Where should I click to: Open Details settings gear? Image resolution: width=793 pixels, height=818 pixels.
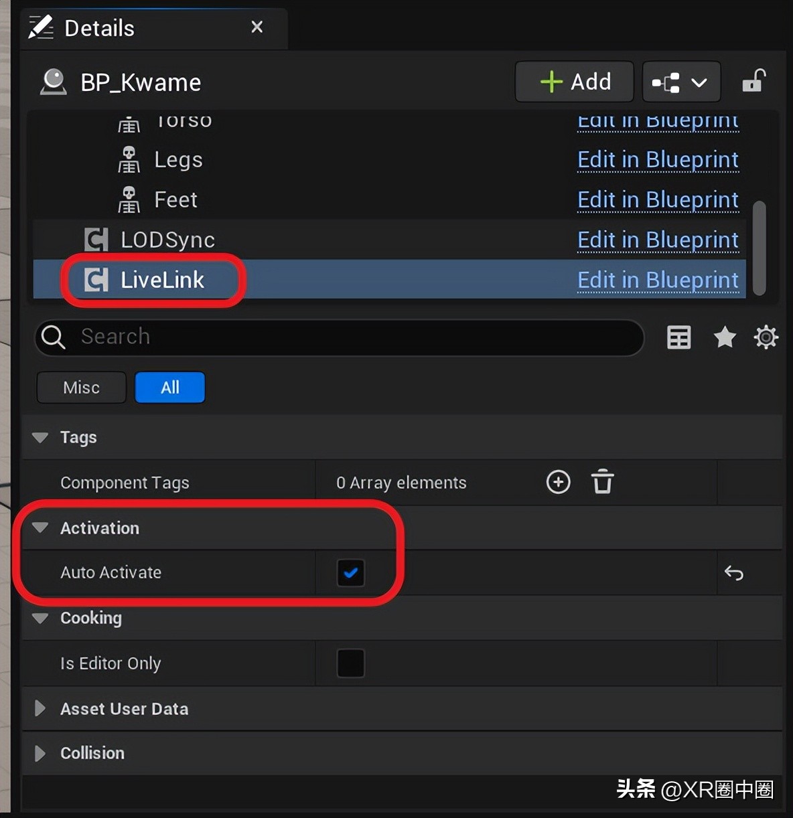(x=766, y=337)
